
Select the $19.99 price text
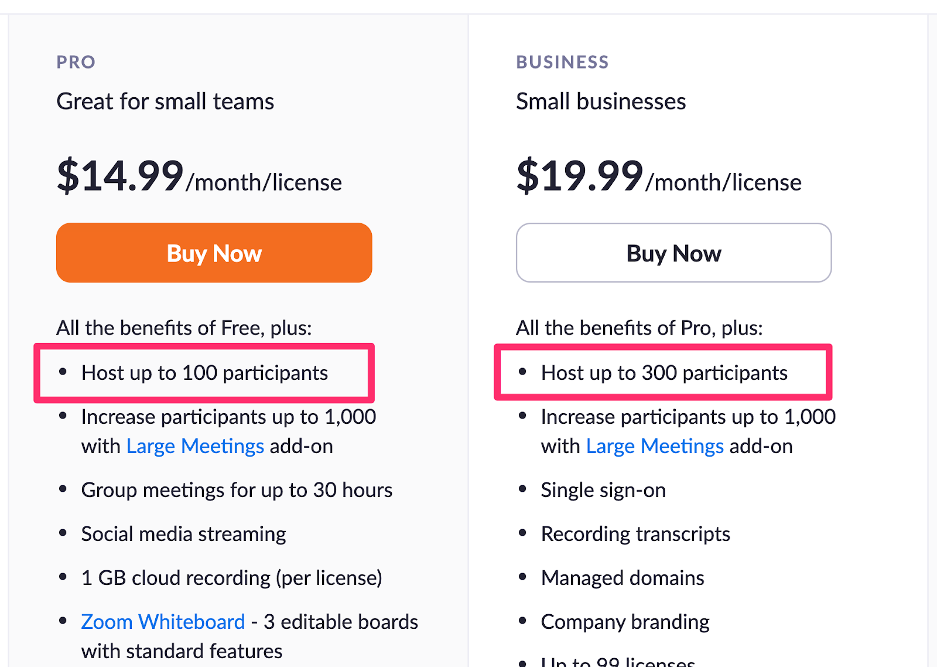click(x=580, y=176)
